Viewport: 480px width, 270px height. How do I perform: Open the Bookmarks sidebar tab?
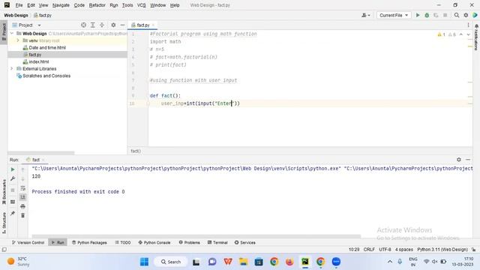click(x=4, y=192)
